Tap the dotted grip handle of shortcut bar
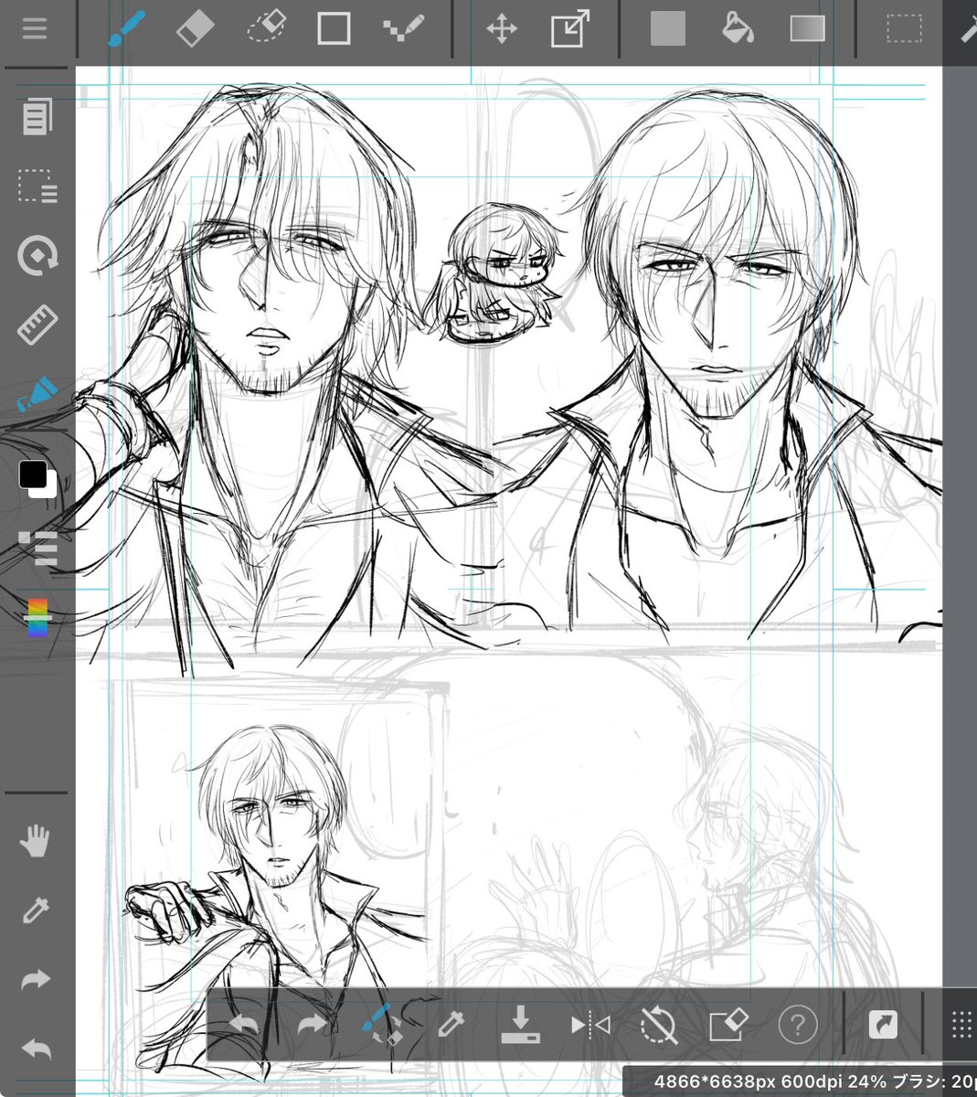Screen dimensions: 977x1097 pos(960,1025)
